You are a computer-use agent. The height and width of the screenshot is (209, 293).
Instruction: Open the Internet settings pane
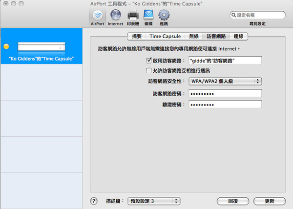(x=115, y=18)
